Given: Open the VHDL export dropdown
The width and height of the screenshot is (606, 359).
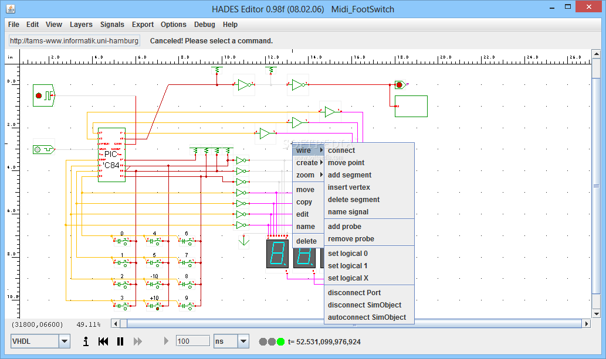Looking at the screenshot, I should 64,341.
